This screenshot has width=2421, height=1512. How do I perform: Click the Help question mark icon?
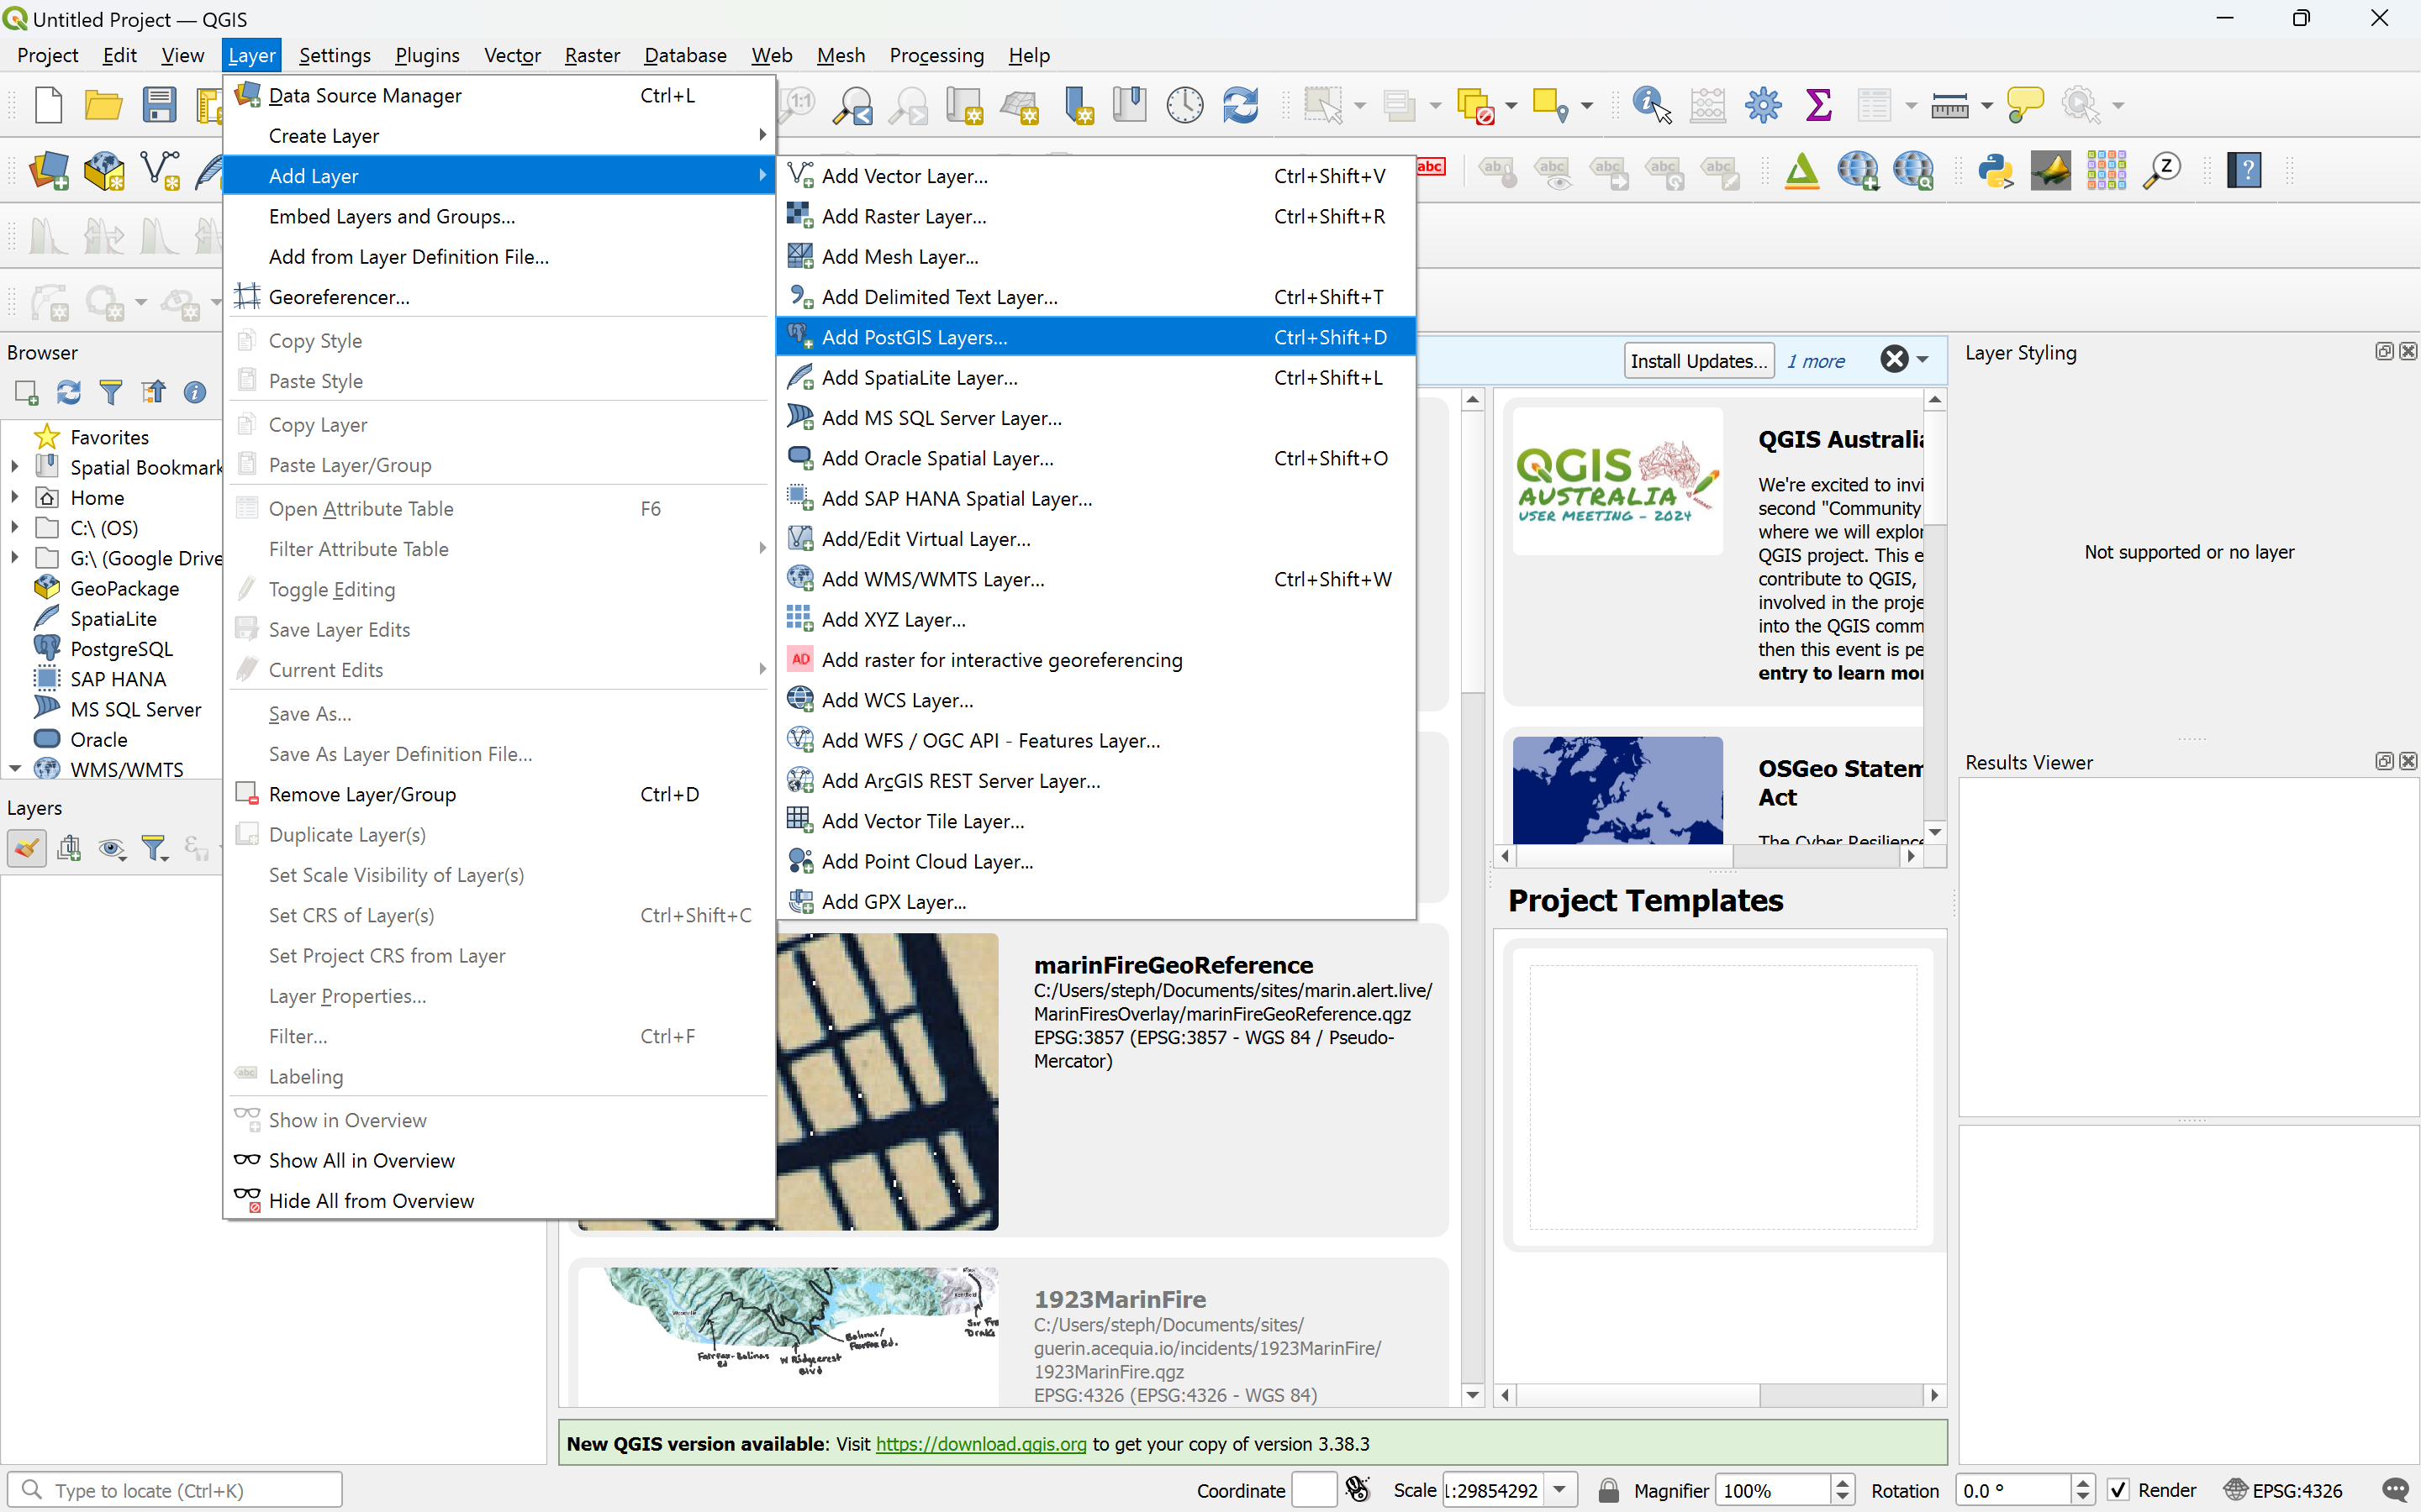tap(2245, 171)
